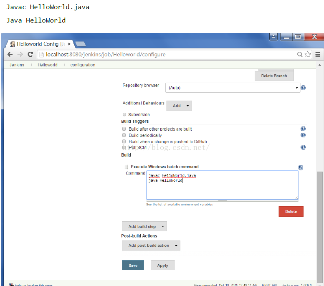Open the Chrome hamburger menu

click(318, 54)
